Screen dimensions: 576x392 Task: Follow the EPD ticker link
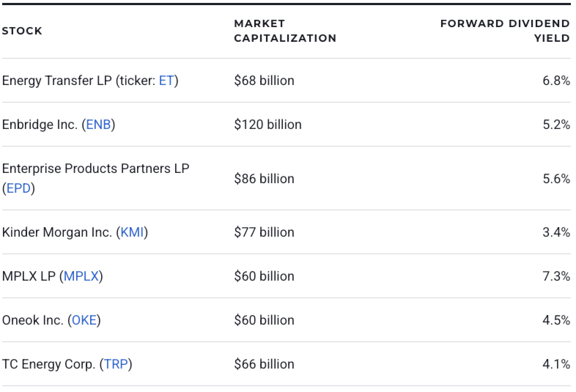coord(18,188)
